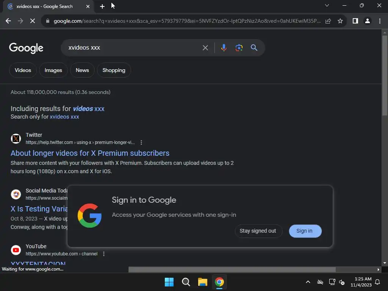Viewport: 388px width, 291px height.
Task: Open File Explorer from taskbar
Action: (x=202, y=282)
